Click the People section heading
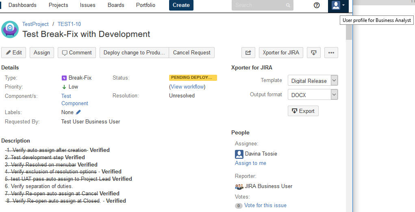The image size is (415, 212). click(x=240, y=133)
